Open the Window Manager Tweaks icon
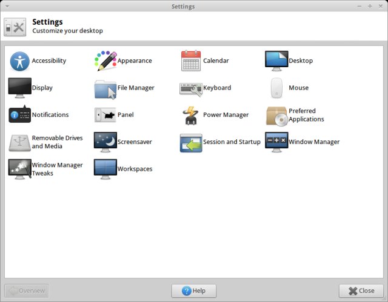Viewport: 388px width, 302px height. pos(19,169)
